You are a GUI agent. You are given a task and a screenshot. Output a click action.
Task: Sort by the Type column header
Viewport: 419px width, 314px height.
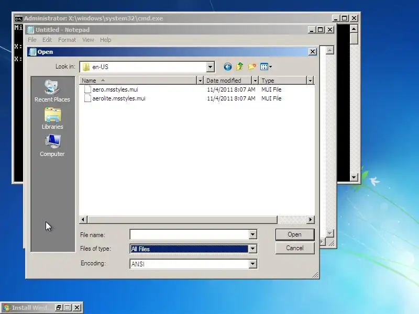tap(283, 81)
